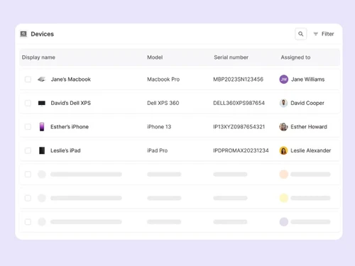Image resolution: width=355 pixels, height=266 pixels.
Task: Click the Devices header icon
Action: tap(23, 34)
